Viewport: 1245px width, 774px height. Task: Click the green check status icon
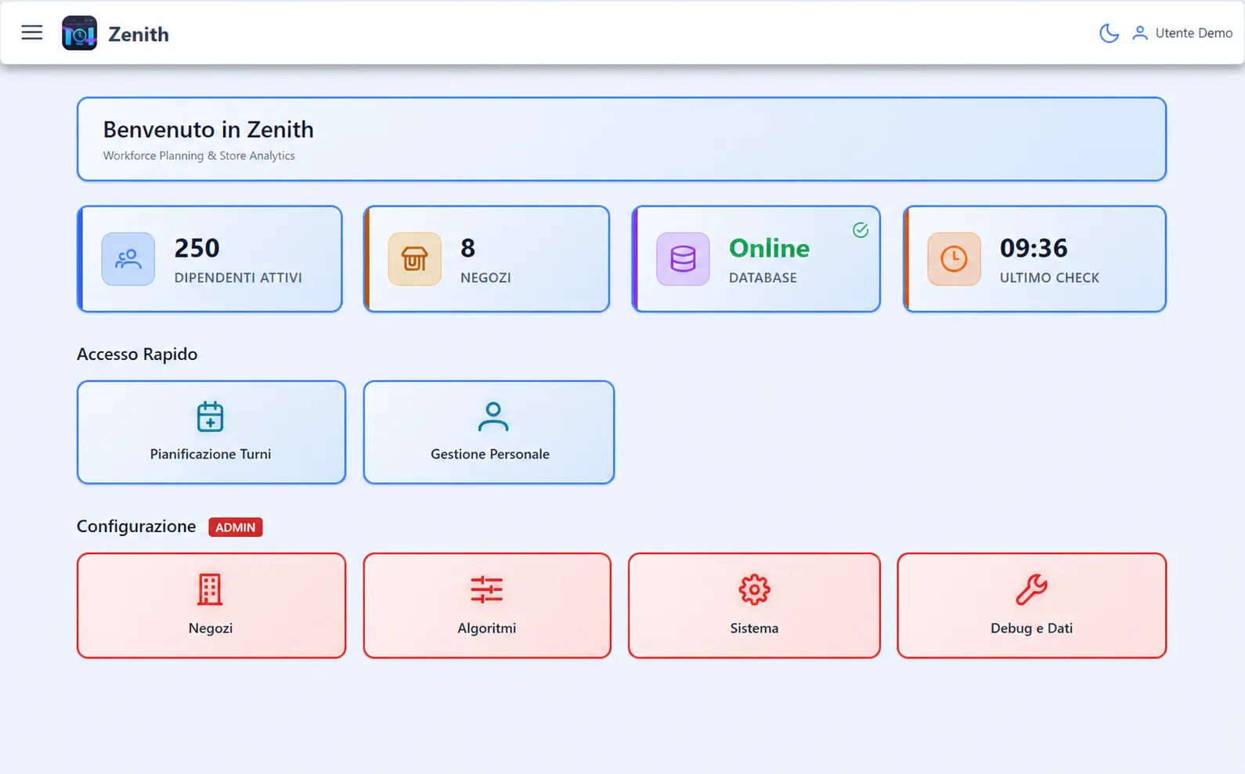point(861,230)
